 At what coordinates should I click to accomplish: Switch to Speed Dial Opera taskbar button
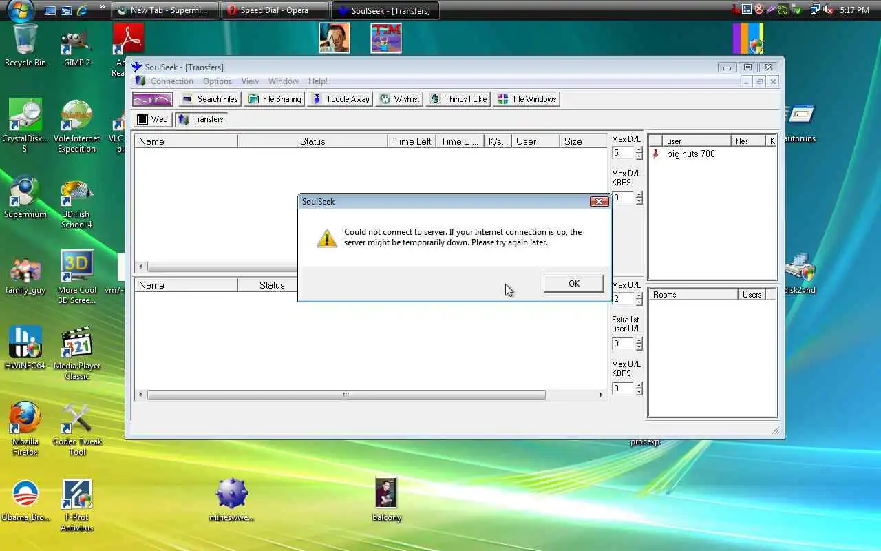tap(275, 10)
